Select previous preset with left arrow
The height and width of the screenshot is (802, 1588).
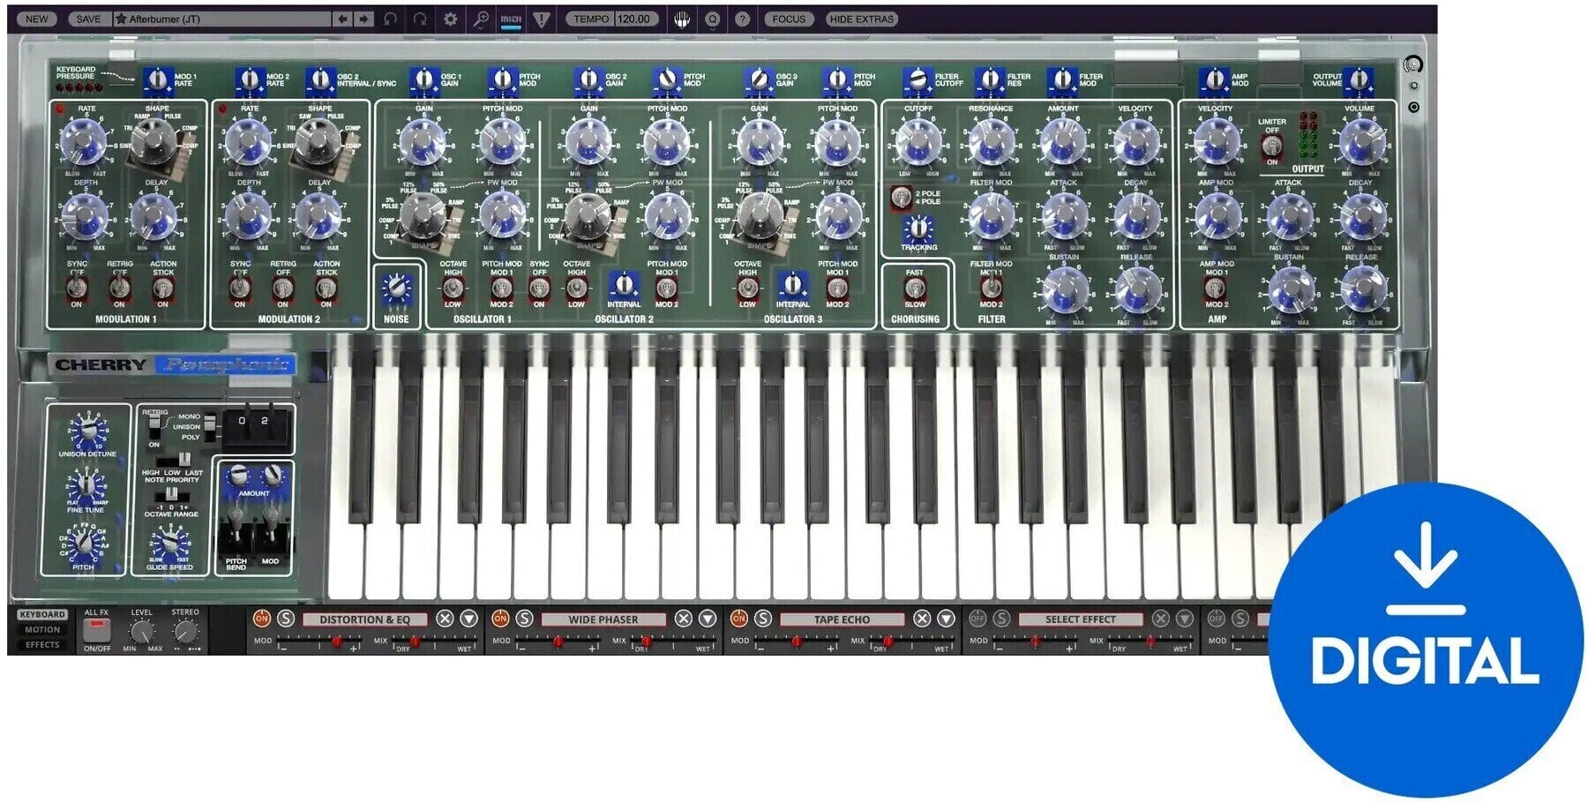coord(343,19)
